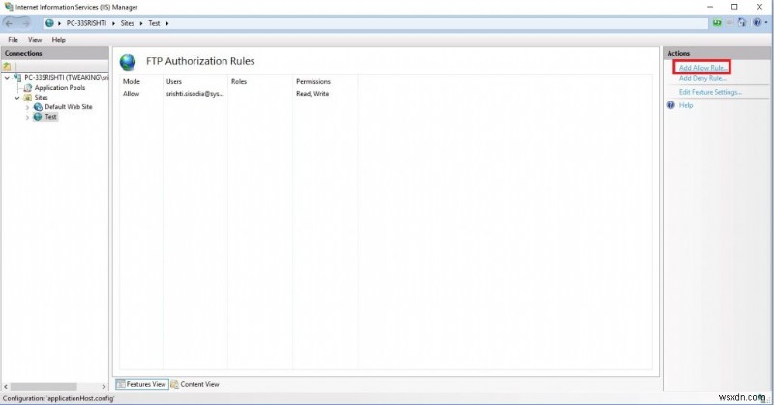Sort by Users column header
The height and width of the screenshot is (405, 774).
coord(174,81)
